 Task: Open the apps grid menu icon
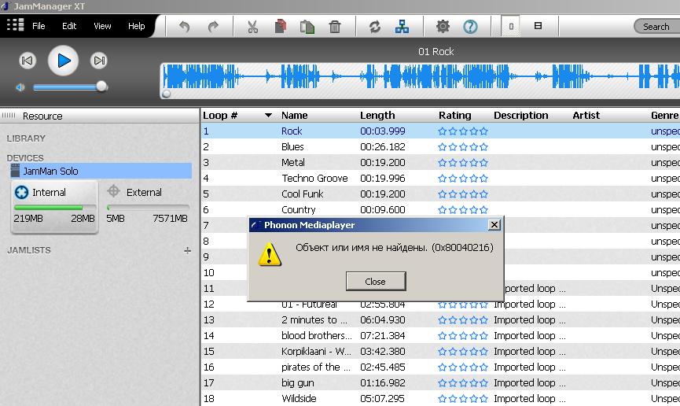click(15, 25)
